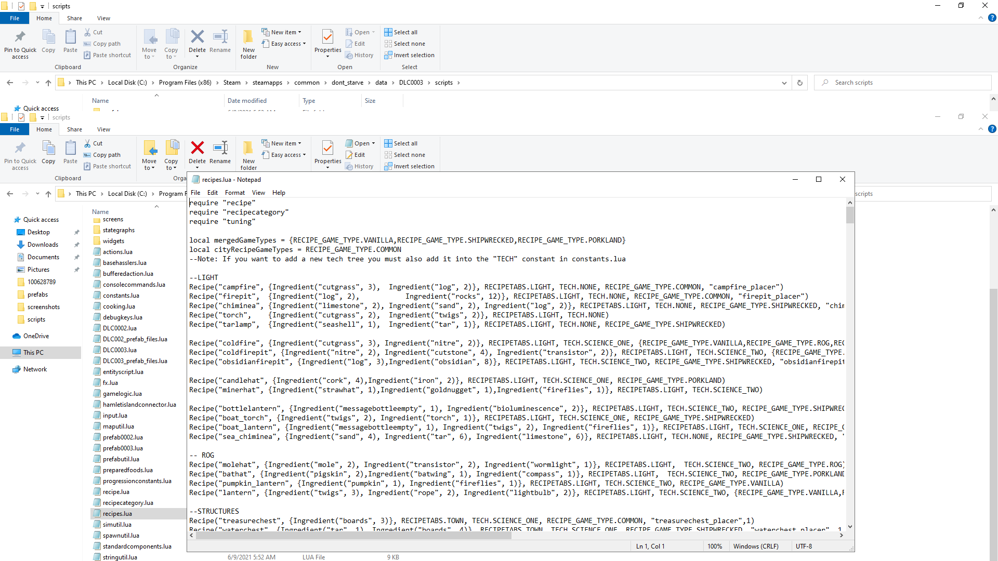
Task: Open the Downloads quick access folder
Action: [x=43, y=245]
